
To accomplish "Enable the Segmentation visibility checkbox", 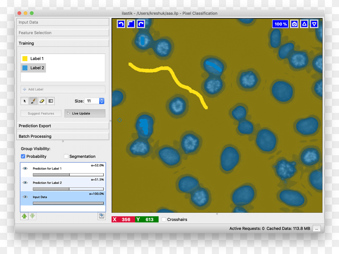I will pos(66,156).
